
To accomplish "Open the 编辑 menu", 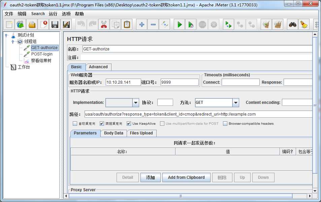I will 22,14.
